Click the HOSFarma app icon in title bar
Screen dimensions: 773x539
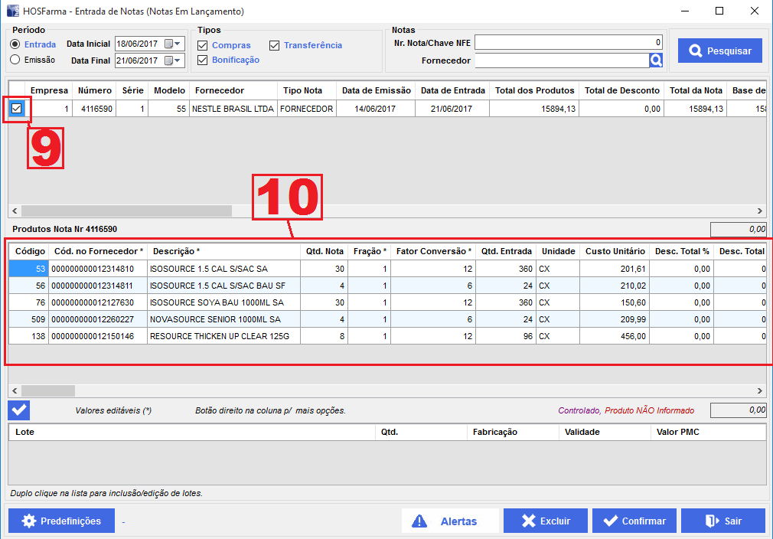click(x=13, y=11)
